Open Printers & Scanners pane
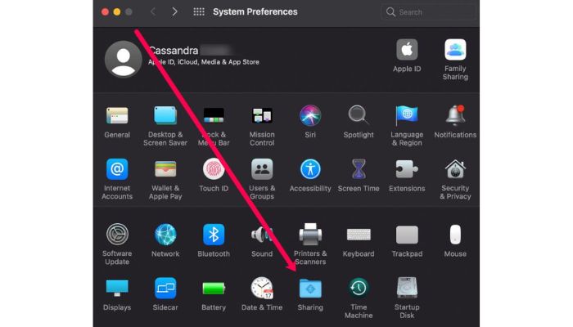 click(x=310, y=234)
